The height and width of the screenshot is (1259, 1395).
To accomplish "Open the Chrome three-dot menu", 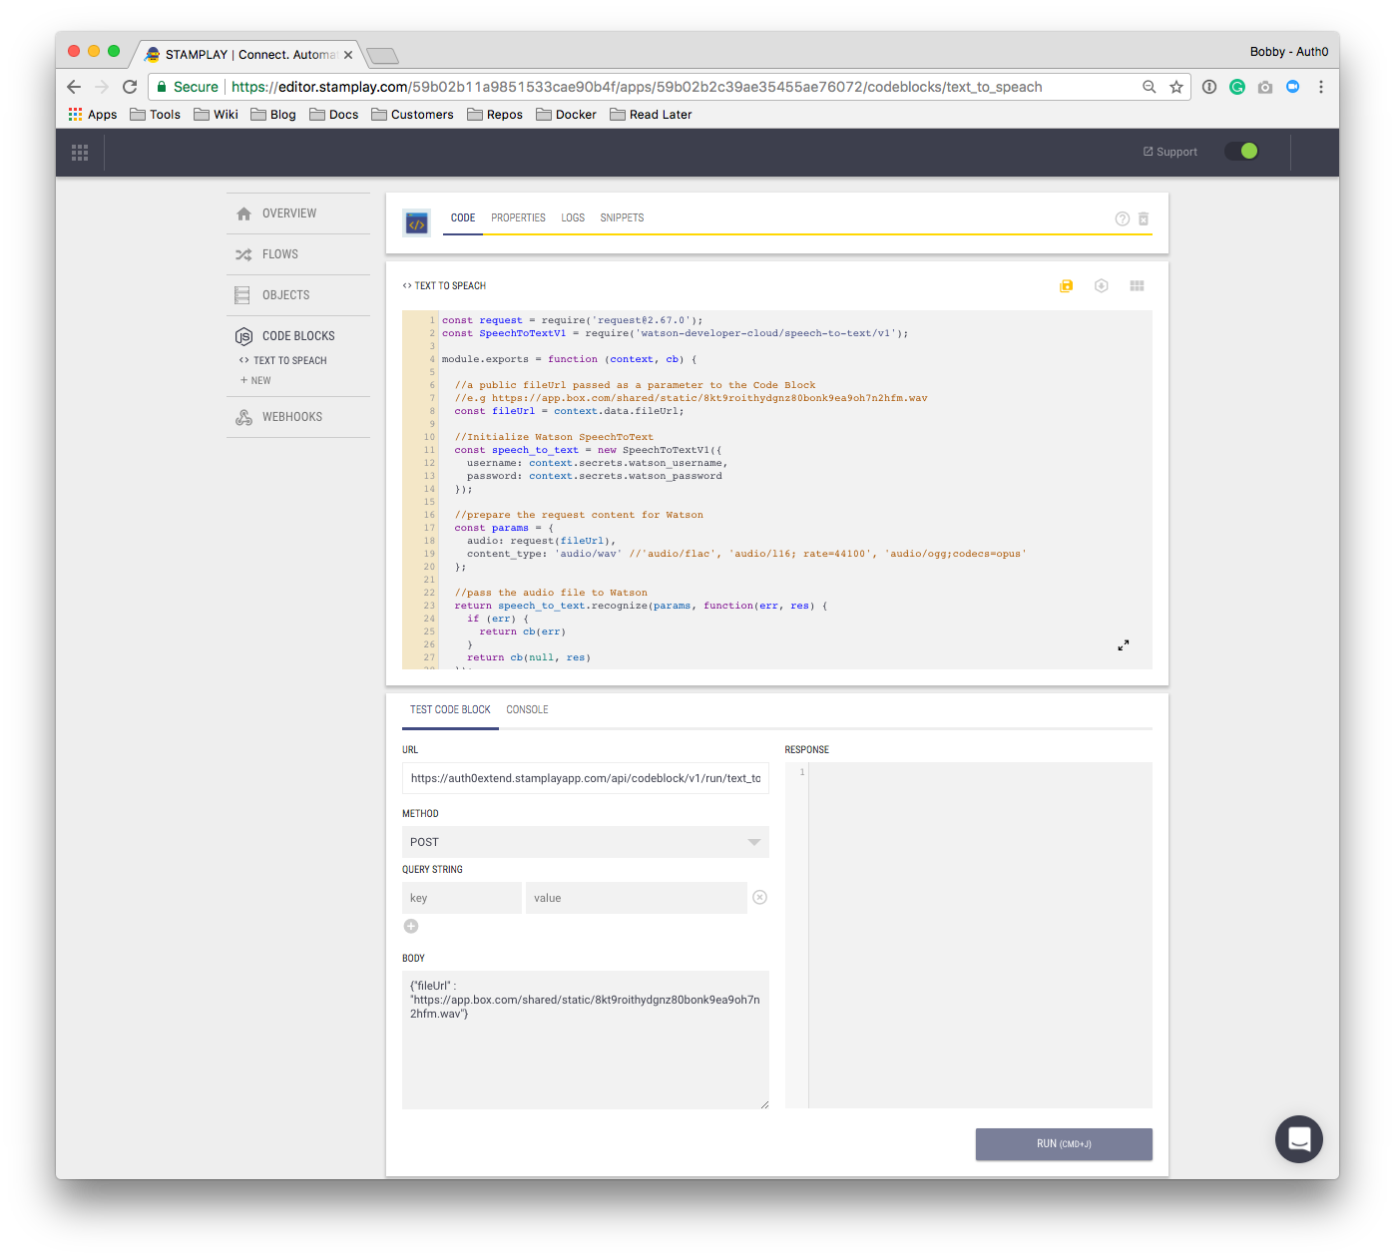I will coord(1321,87).
